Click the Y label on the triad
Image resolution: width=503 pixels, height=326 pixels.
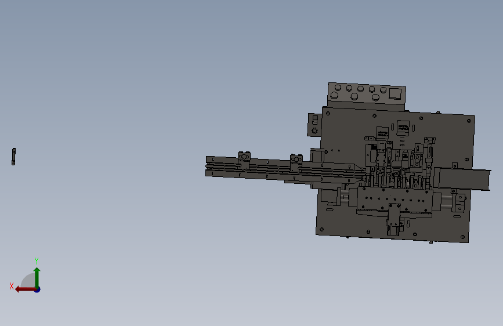point(37,260)
